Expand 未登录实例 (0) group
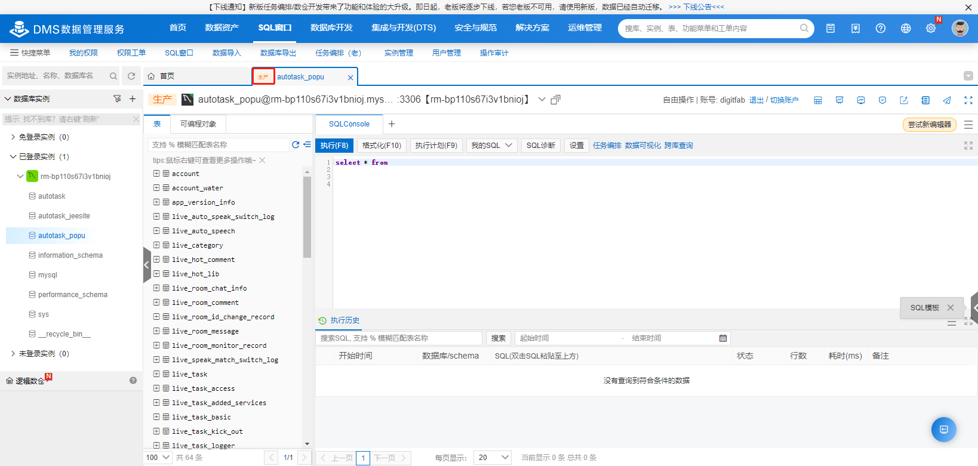 pyautogui.click(x=13, y=354)
